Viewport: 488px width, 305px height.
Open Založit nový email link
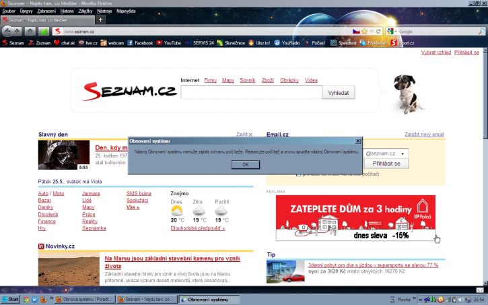424,135
